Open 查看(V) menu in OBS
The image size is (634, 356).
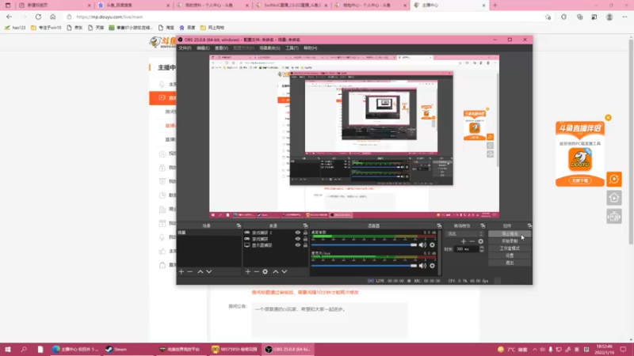(x=221, y=48)
